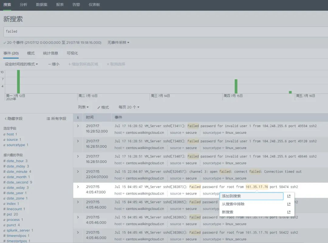Viewport: 328px width, 243px height.
Task: Click into the search query field
Action: pos(166,32)
